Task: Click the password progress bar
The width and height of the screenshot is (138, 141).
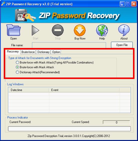Action: click(69, 129)
